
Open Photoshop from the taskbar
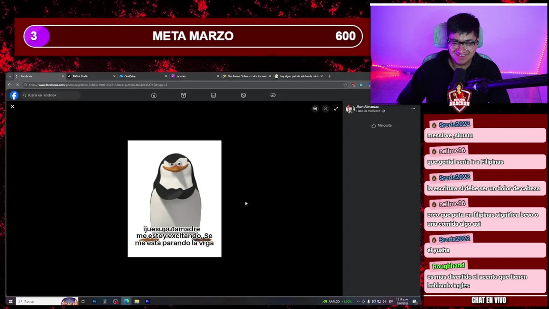click(94, 302)
